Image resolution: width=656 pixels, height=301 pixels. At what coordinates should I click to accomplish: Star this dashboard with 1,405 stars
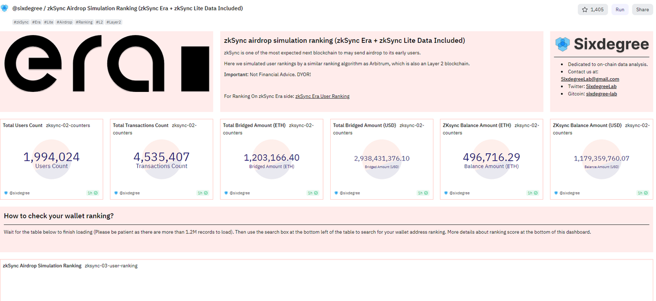[x=593, y=10]
